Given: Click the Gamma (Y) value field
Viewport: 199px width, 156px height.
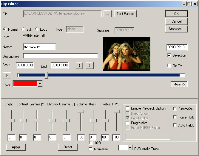Looking at the screenshot, I should click(x=37, y=138).
